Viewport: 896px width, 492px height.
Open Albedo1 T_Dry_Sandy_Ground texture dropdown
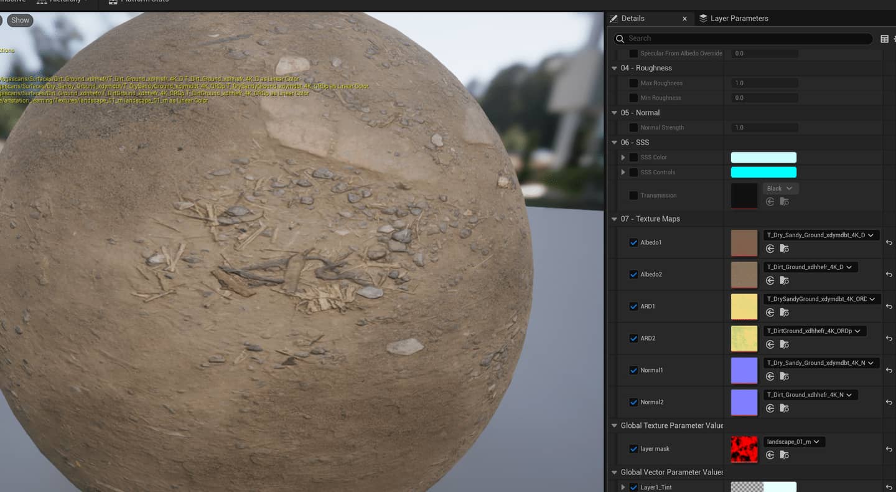[821, 235]
